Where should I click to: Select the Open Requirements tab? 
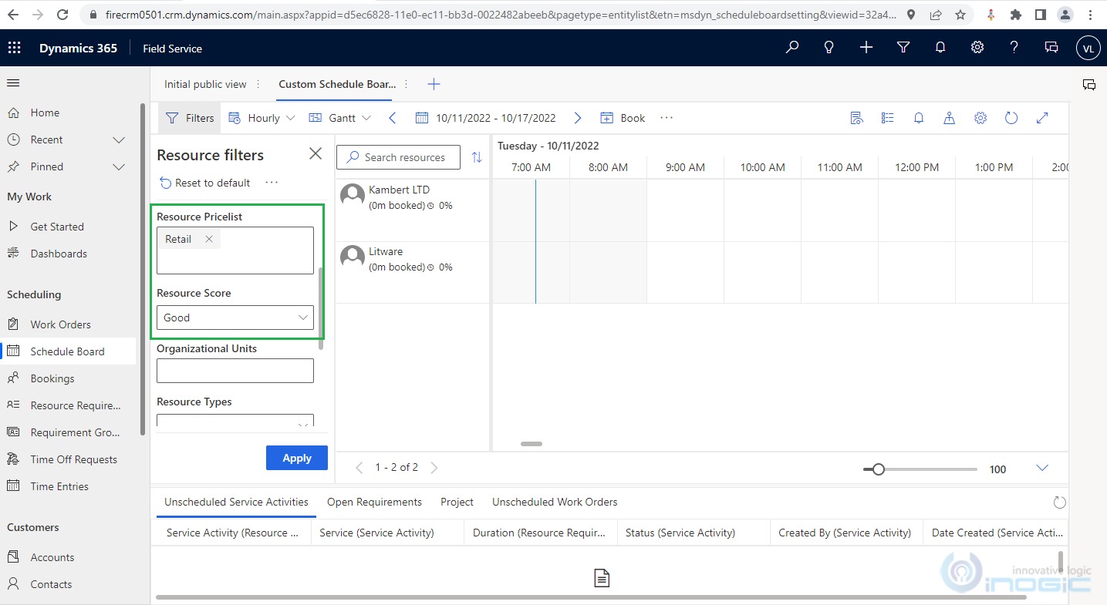click(374, 502)
